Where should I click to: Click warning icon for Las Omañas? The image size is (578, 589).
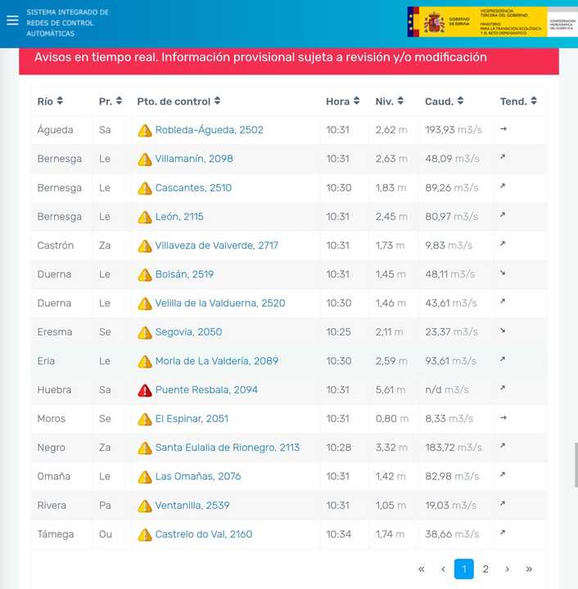(x=145, y=477)
